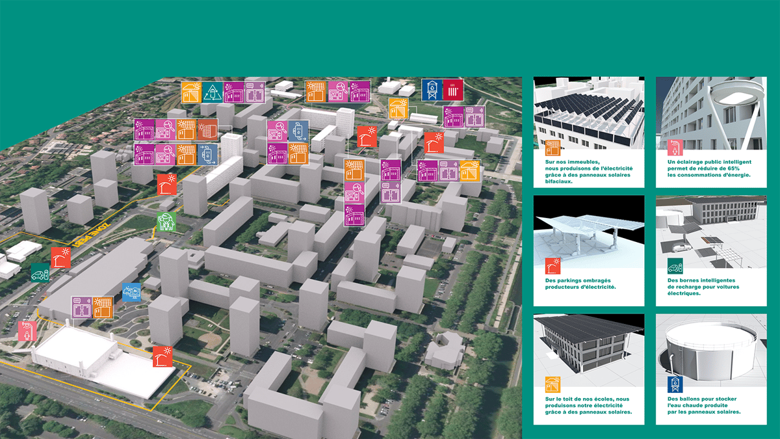Click the red radiator heating icon

[452, 90]
